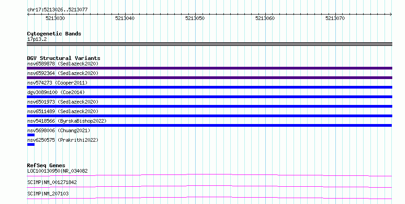Open variant nsv6592364 (Sedlazeck2020) label
Image resolution: width=405 pixels, height=204 pixels.
[x=63, y=73]
